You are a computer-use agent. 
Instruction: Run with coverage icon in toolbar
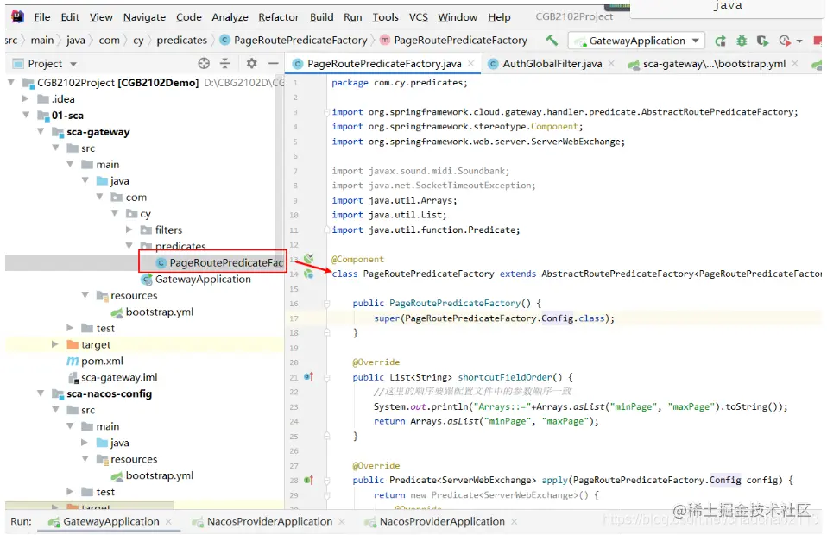(762, 41)
